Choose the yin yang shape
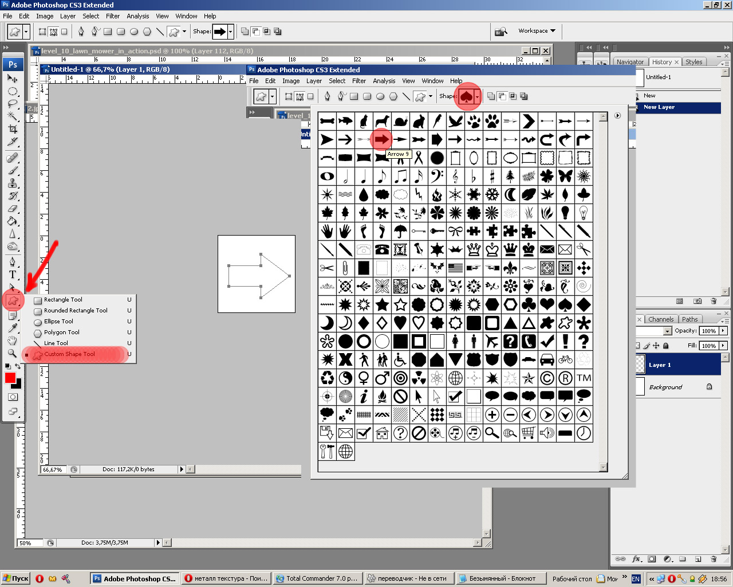 (345, 378)
